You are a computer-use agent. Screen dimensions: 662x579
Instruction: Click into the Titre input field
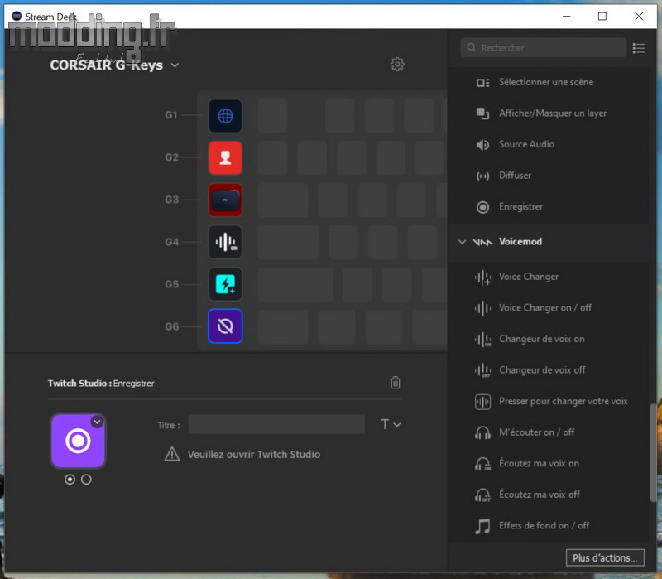(x=276, y=424)
